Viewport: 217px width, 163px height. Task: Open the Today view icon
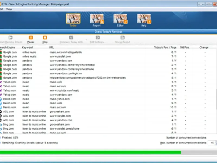pos(73,18)
